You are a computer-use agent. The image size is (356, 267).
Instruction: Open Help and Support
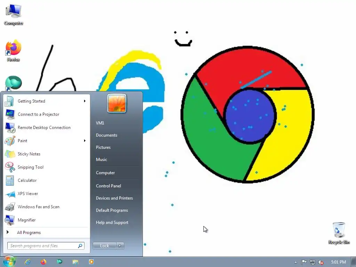click(x=112, y=222)
